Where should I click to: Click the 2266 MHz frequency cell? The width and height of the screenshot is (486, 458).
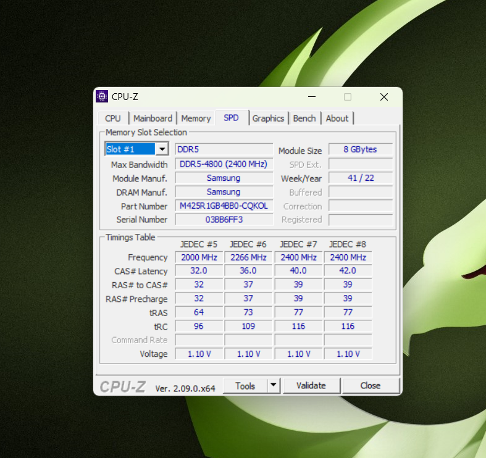(248, 257)
